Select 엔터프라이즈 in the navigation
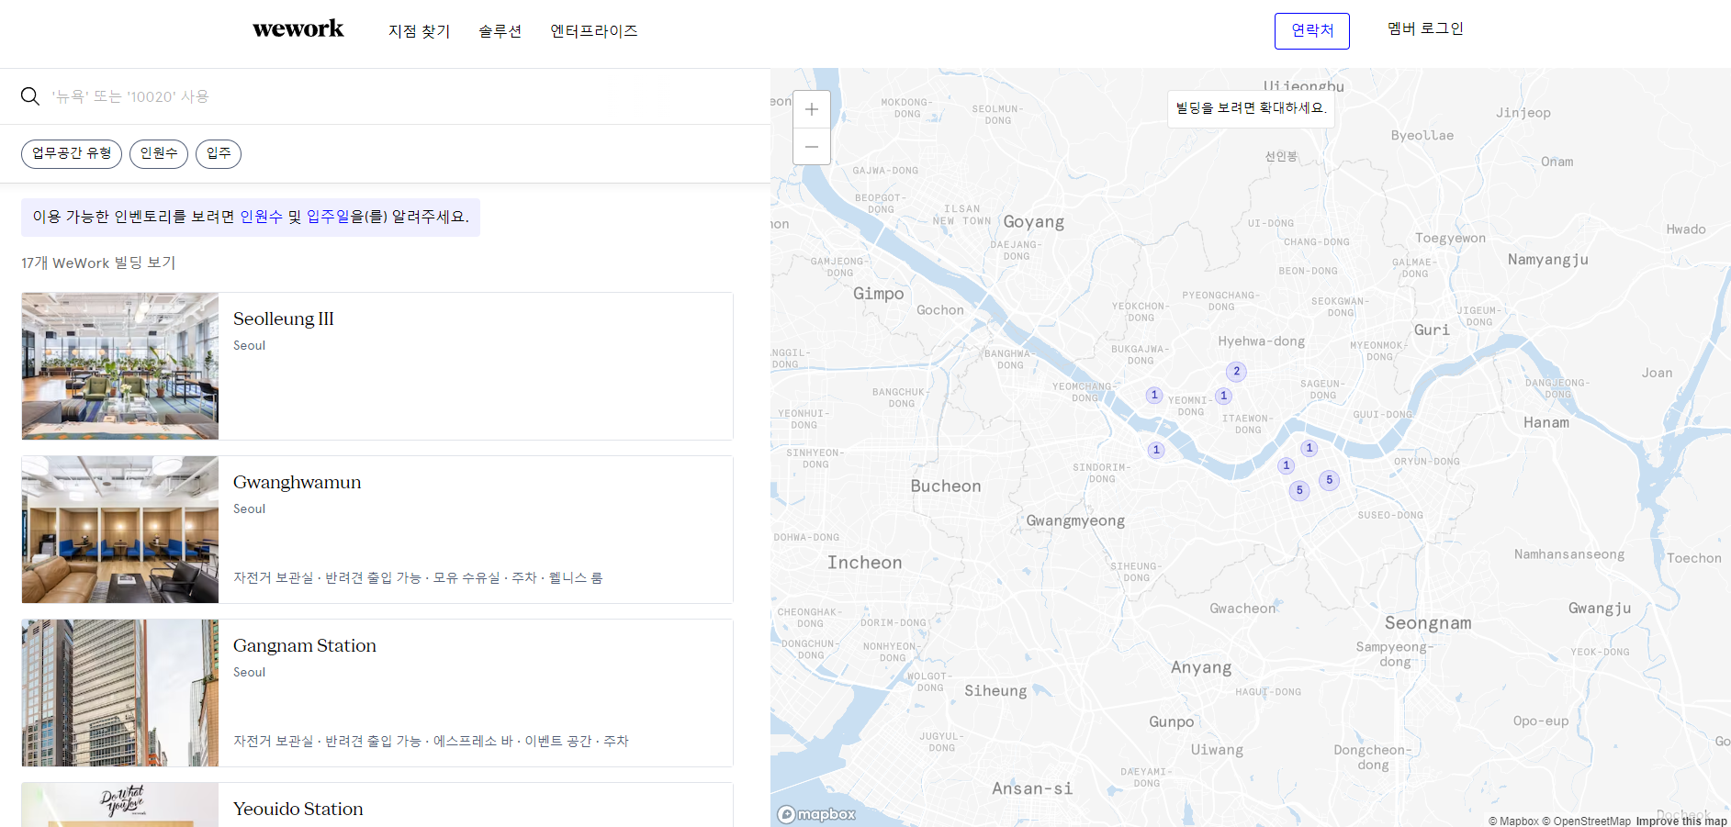The width and height of the screenshot is (1731, 827). [593, 30]
